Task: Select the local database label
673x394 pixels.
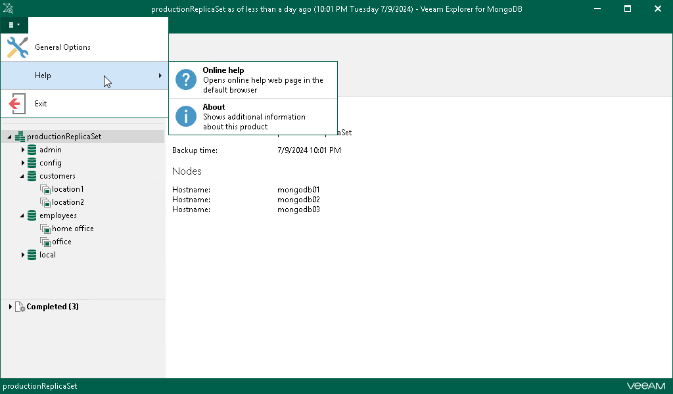Action: pos(47,255)
